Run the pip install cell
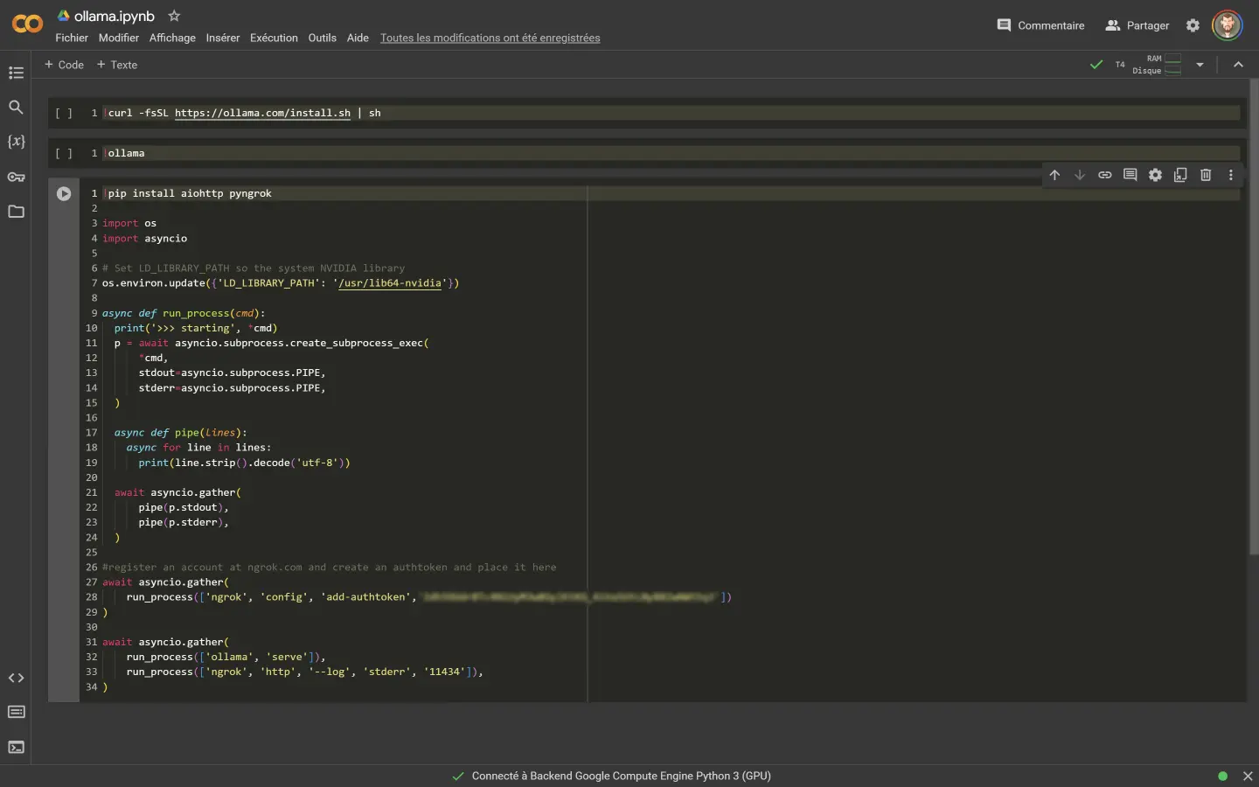The height and width of the screenshot is (787, 1259). tap(64, 193)
